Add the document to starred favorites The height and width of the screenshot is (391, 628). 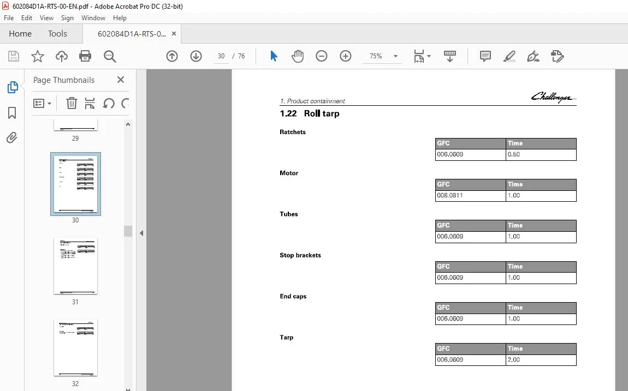click(38, 56)
